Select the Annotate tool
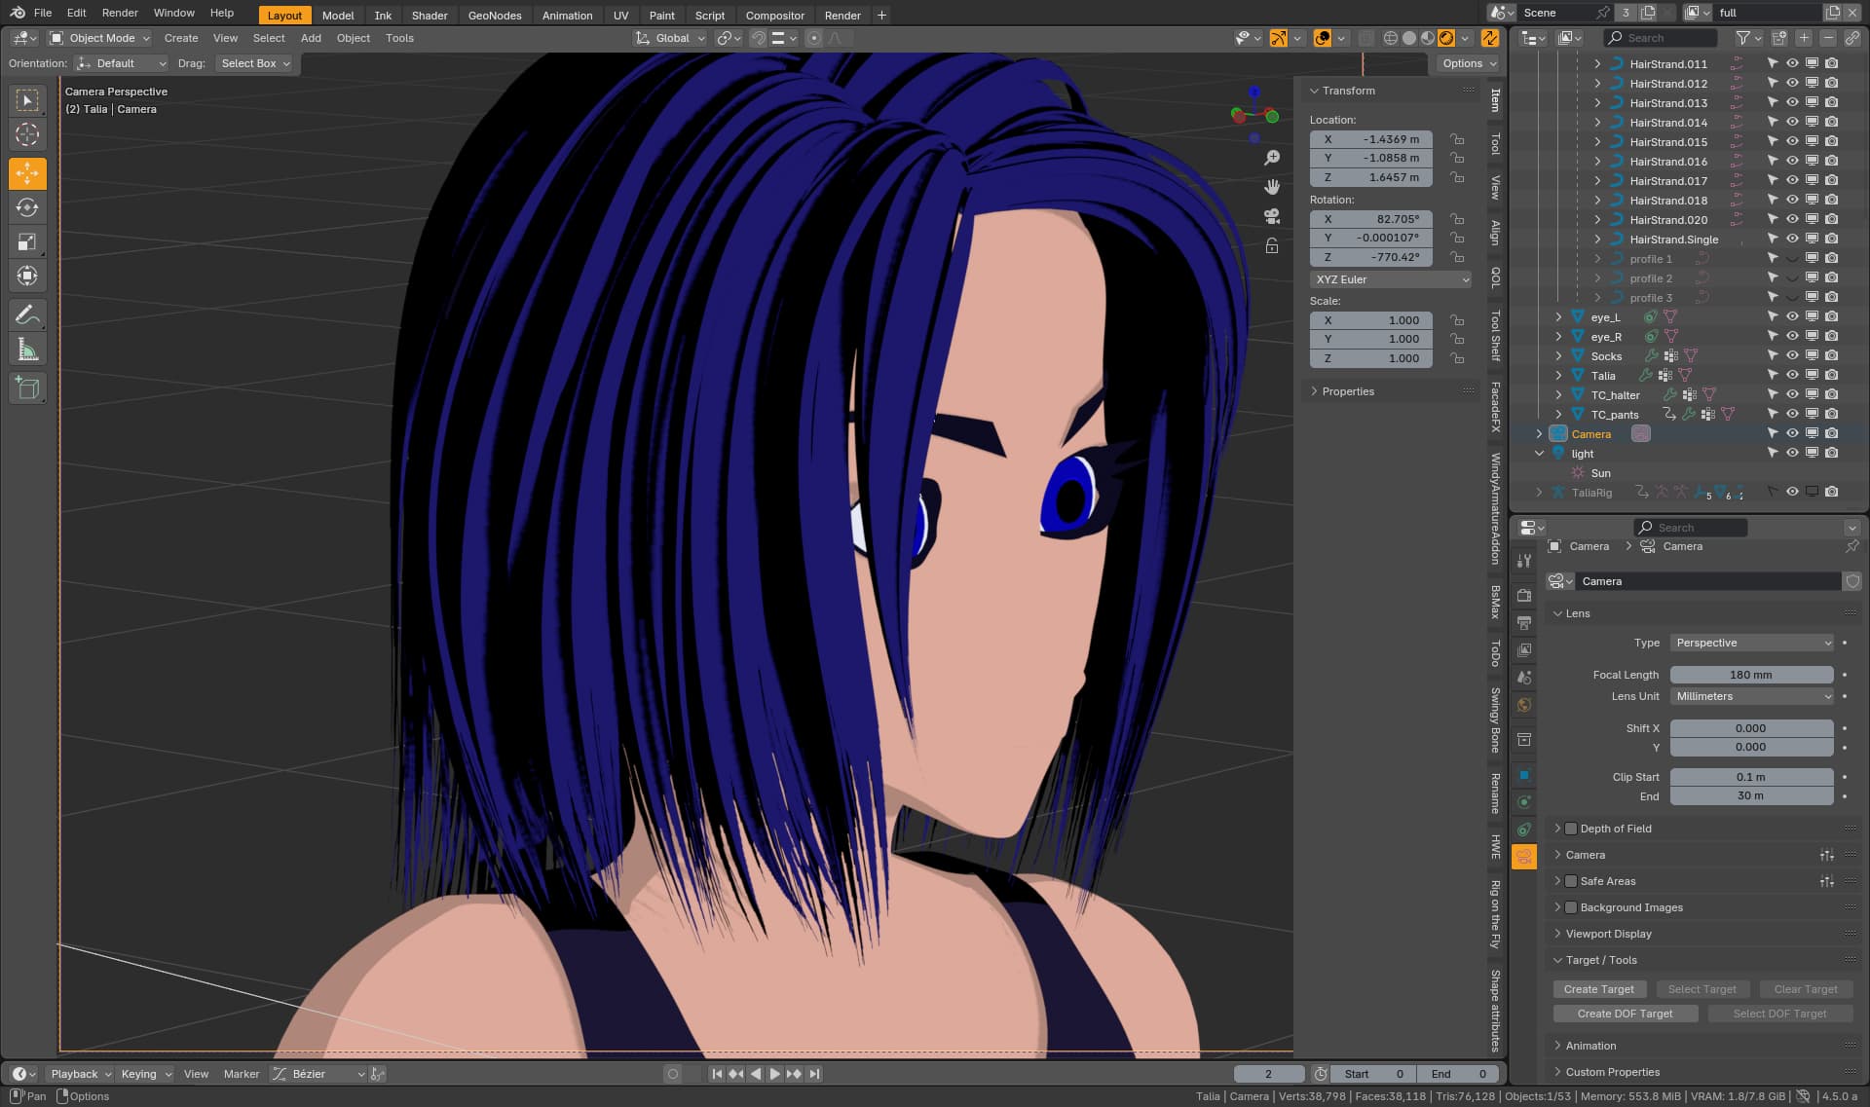The height and width of the screenshot is (1107, 1870). tap(27, 314)
